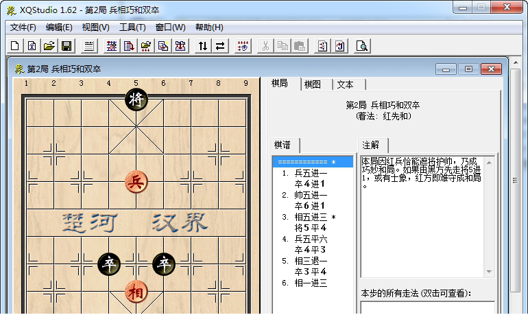Open the 编辑(E) menu
Image resolution: width=528 pixels, height=326 pixels.
[x=59, y=27]
